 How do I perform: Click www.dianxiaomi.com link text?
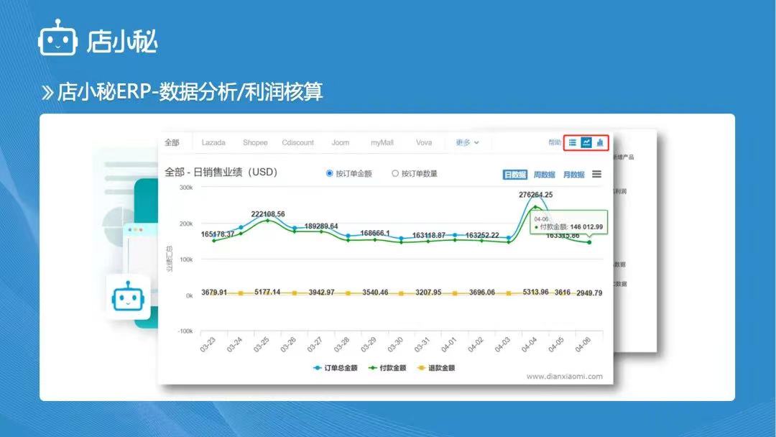point(565,376)
